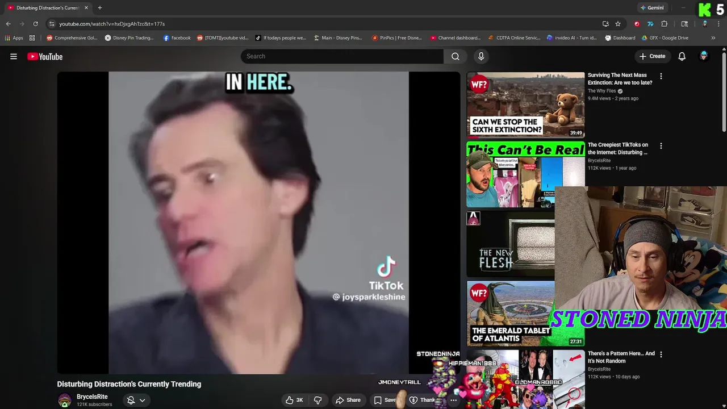Image resolution: width=727 pixels, height=409 pixels.
Task: Go to the YouTube home logo
Action: pyautogui.click(x=45, y=56)
